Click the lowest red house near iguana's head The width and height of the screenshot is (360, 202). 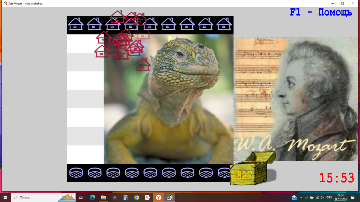143,65
